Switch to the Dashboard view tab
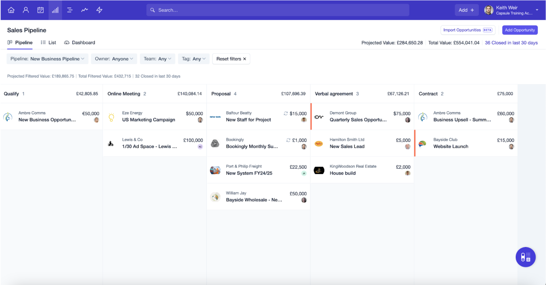This screenshot has height=285, width=546. tap(79, 43)
